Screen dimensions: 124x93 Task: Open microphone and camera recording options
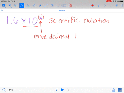click(64, 6)
